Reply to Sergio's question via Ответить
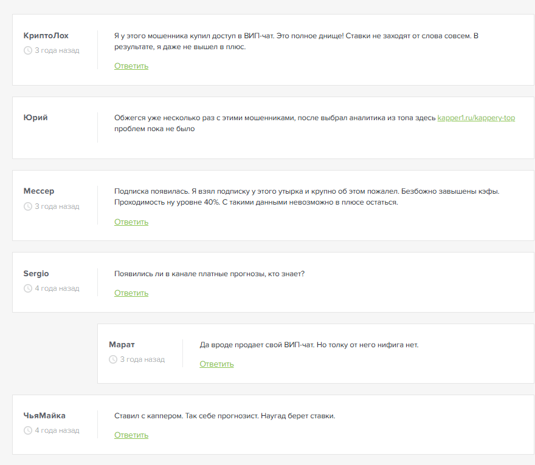Viewport: 535px width, 465px height. coord(131,293)
